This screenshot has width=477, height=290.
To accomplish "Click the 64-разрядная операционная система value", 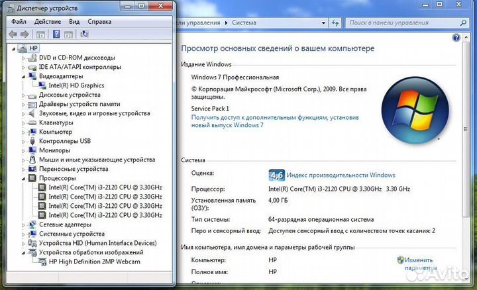I will [x=321, y=219].
